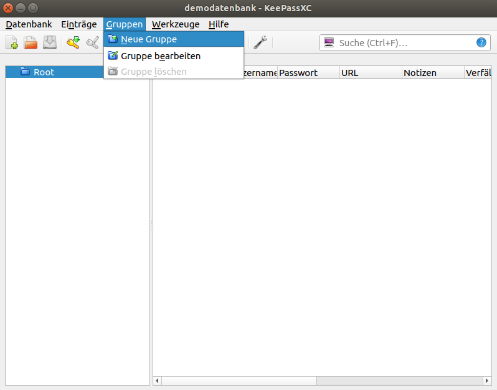Choose Neue Gruppe from the menu

(x=149, y=39)
